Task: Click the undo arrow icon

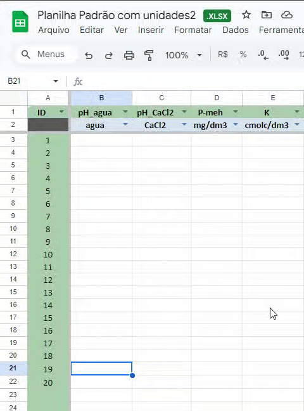Action: point(89,55)
